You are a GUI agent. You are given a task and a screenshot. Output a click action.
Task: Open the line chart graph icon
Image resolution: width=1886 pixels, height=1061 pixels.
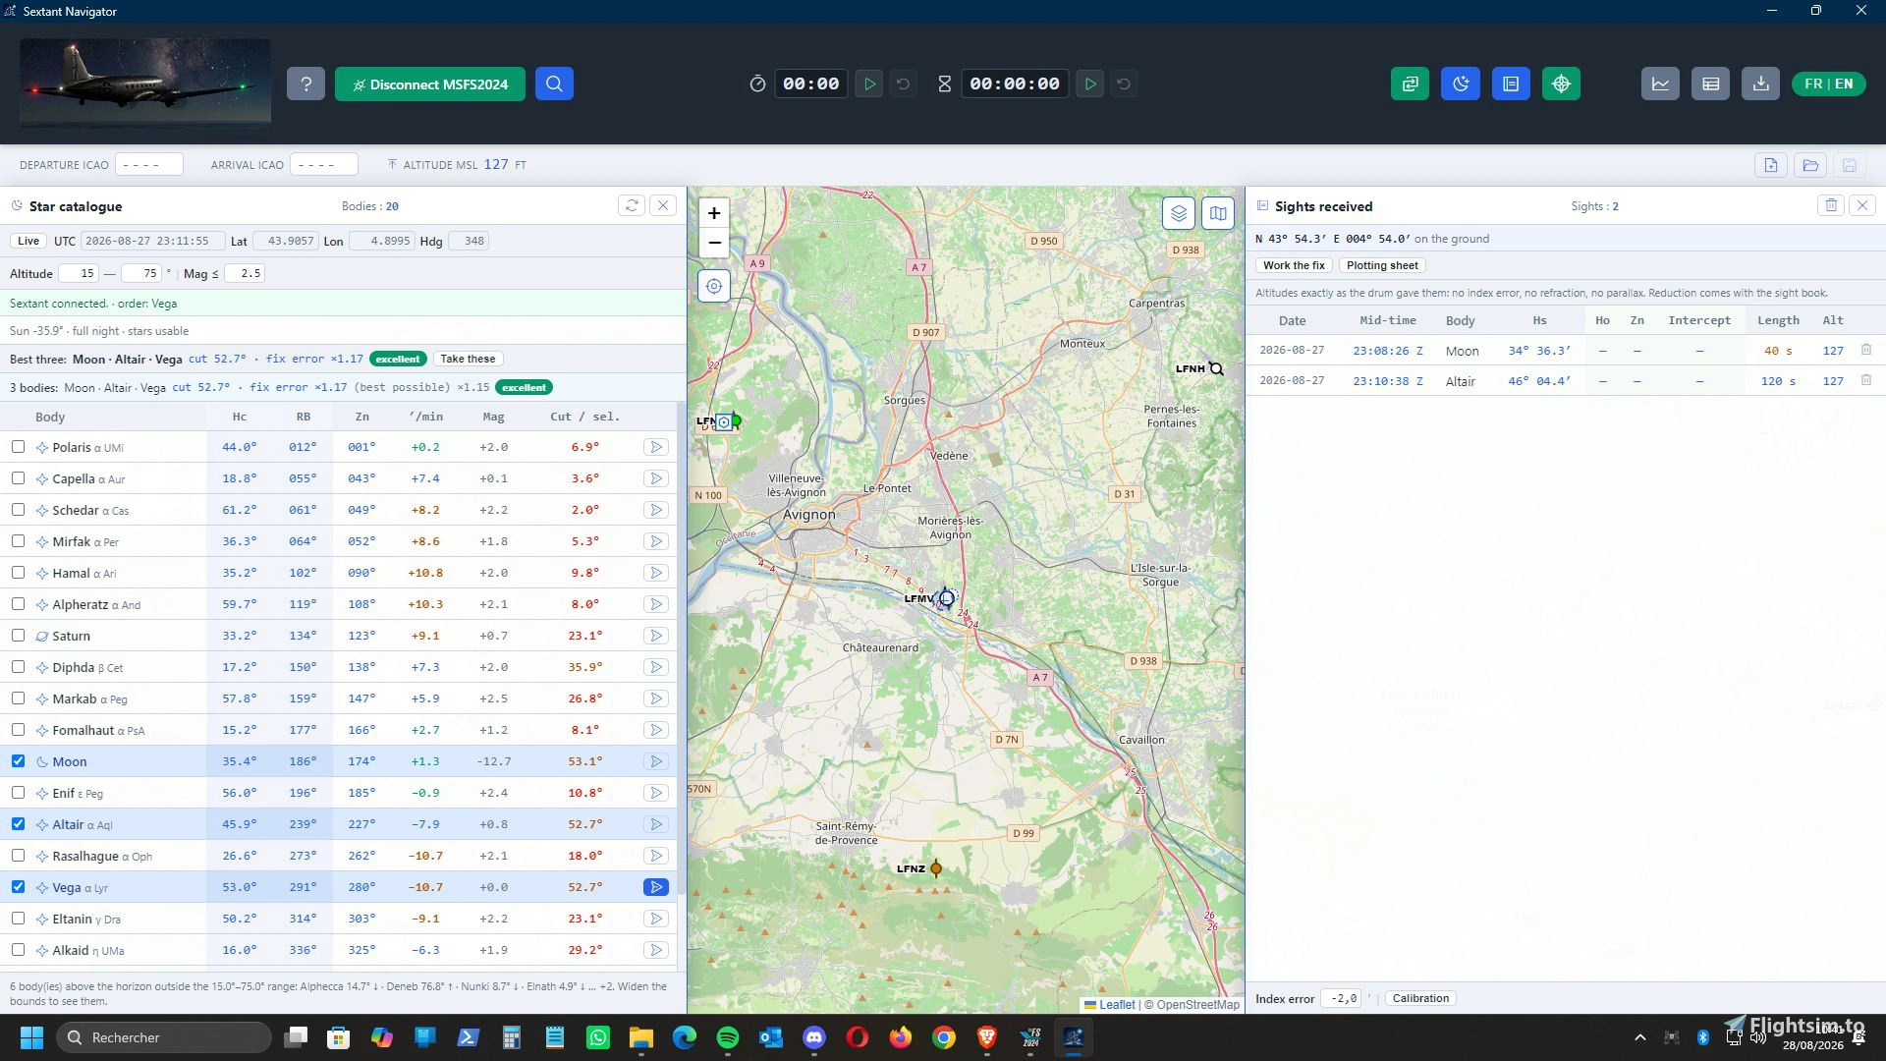click(x=1660, y=84)
